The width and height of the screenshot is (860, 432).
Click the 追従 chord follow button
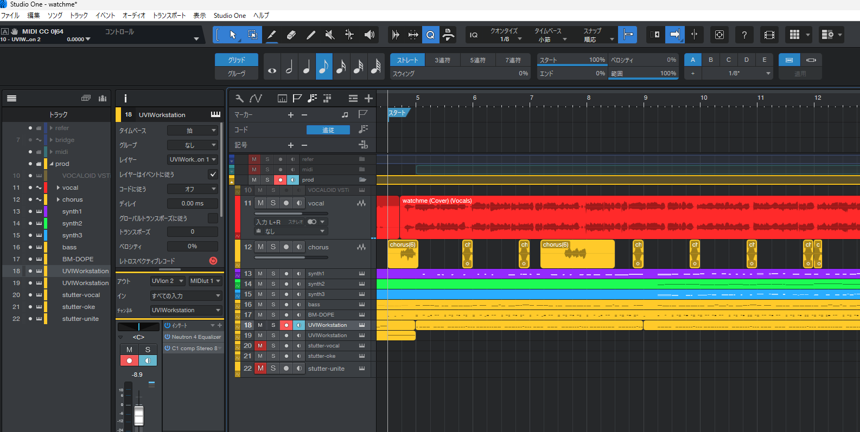[x=328, y=130]
